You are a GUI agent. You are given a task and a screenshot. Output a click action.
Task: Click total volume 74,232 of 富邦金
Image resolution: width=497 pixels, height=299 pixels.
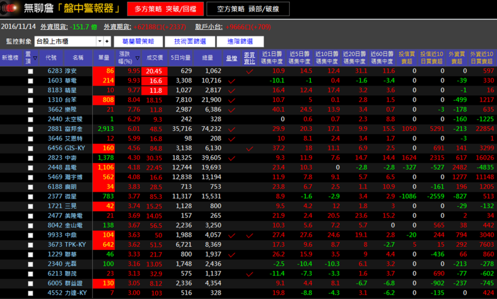tap(212, 129)
